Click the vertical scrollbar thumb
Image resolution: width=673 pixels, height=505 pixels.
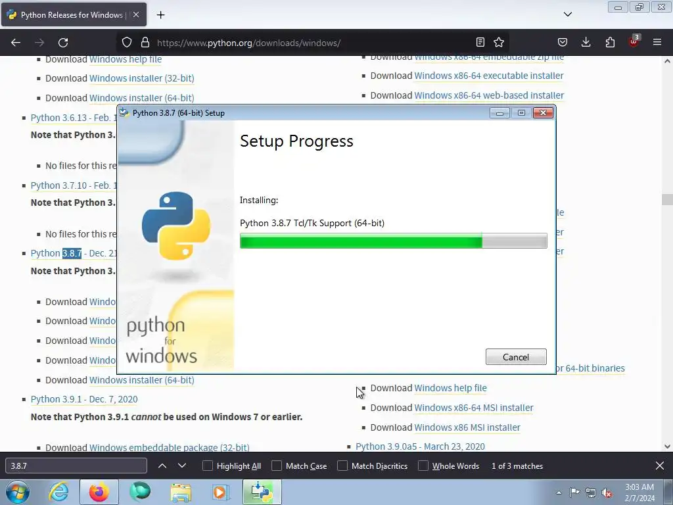[667, 199]
